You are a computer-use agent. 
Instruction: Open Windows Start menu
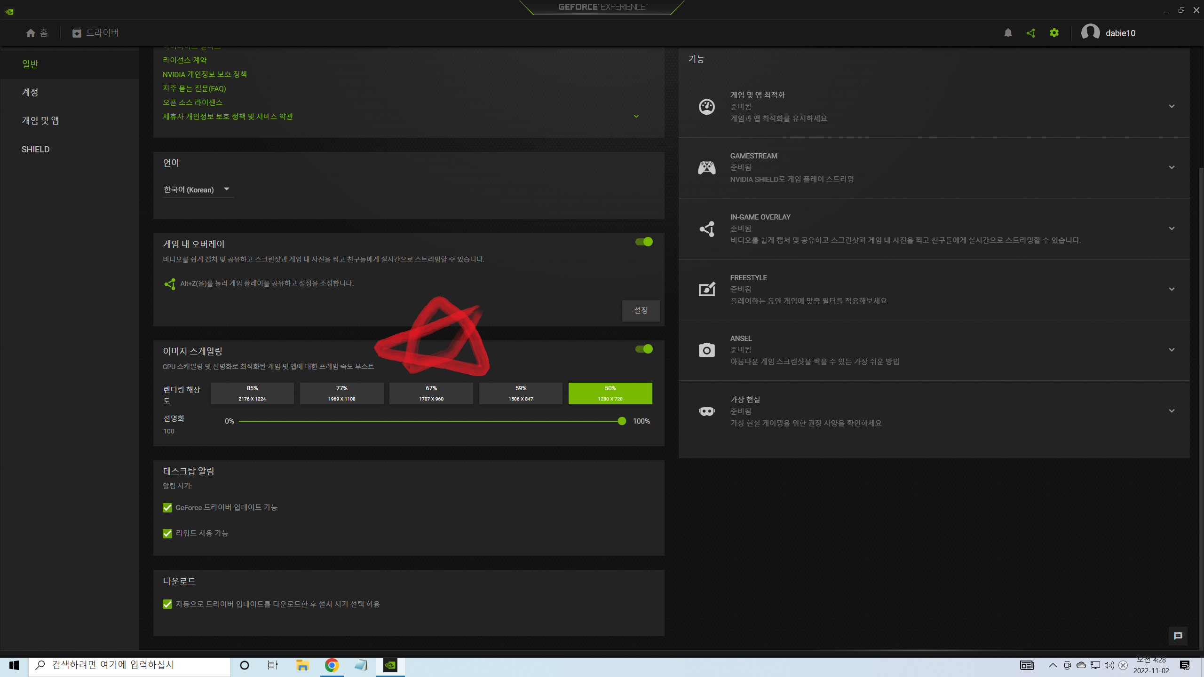click(x=14, y=665)
